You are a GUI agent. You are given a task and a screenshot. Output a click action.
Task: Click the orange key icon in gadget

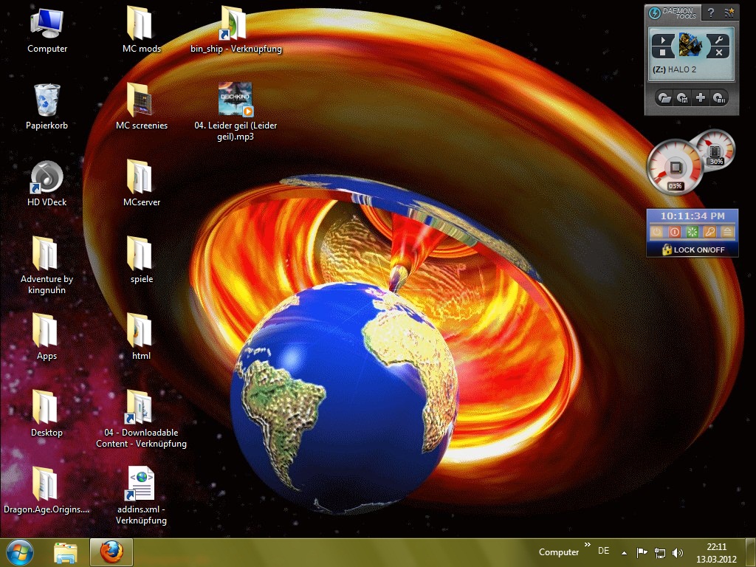710,232
